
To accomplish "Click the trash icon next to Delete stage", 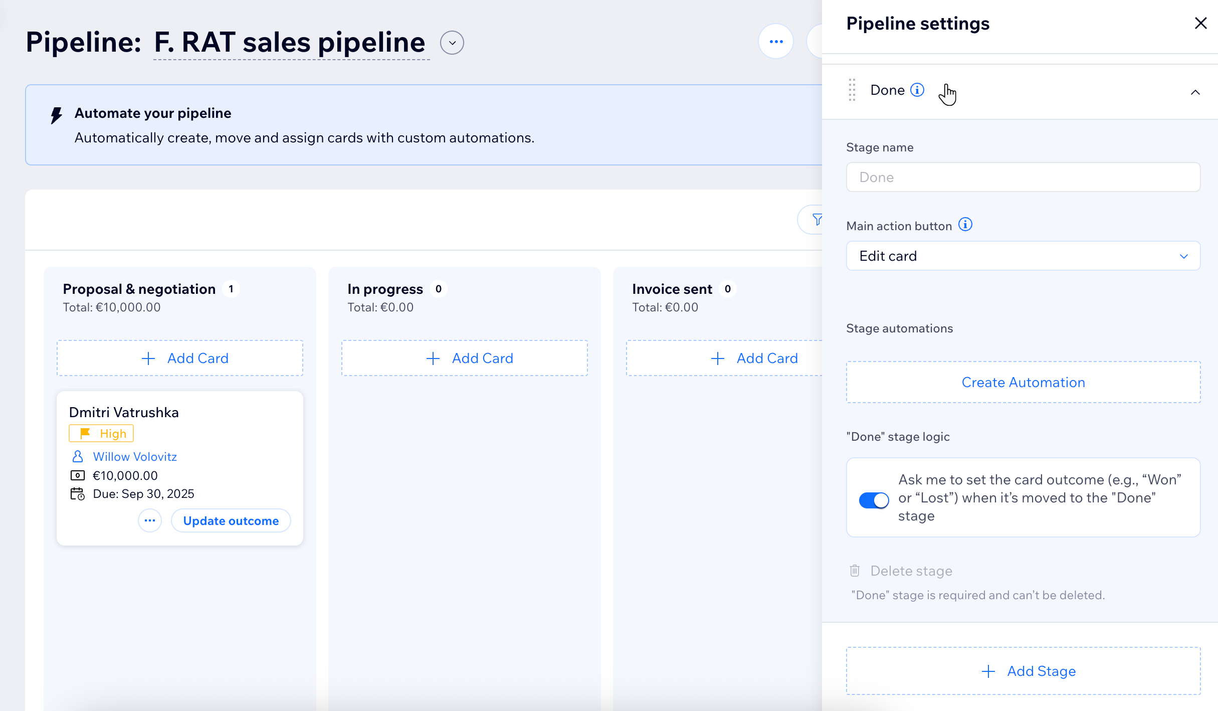I will [x=854, y=571].
